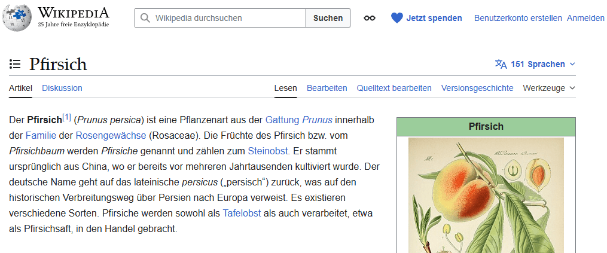Click the heart donate icon
This screenshot has height=253, width=607.
397,18
